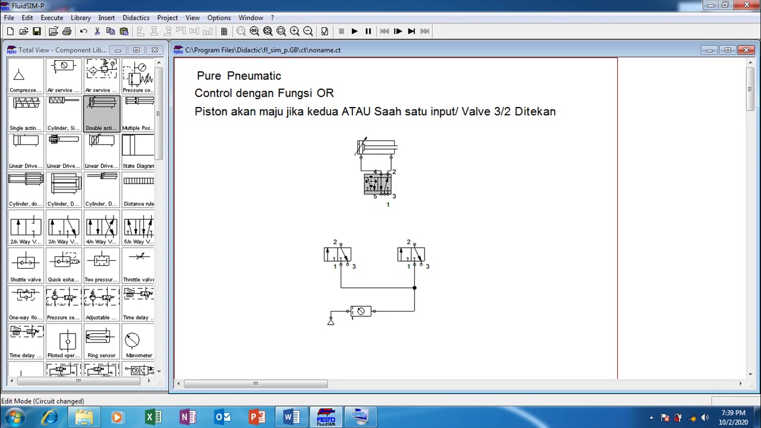This screenshot has width=761, height=428.
Task: Open Word from the taskbar
Action: [291, 417]
